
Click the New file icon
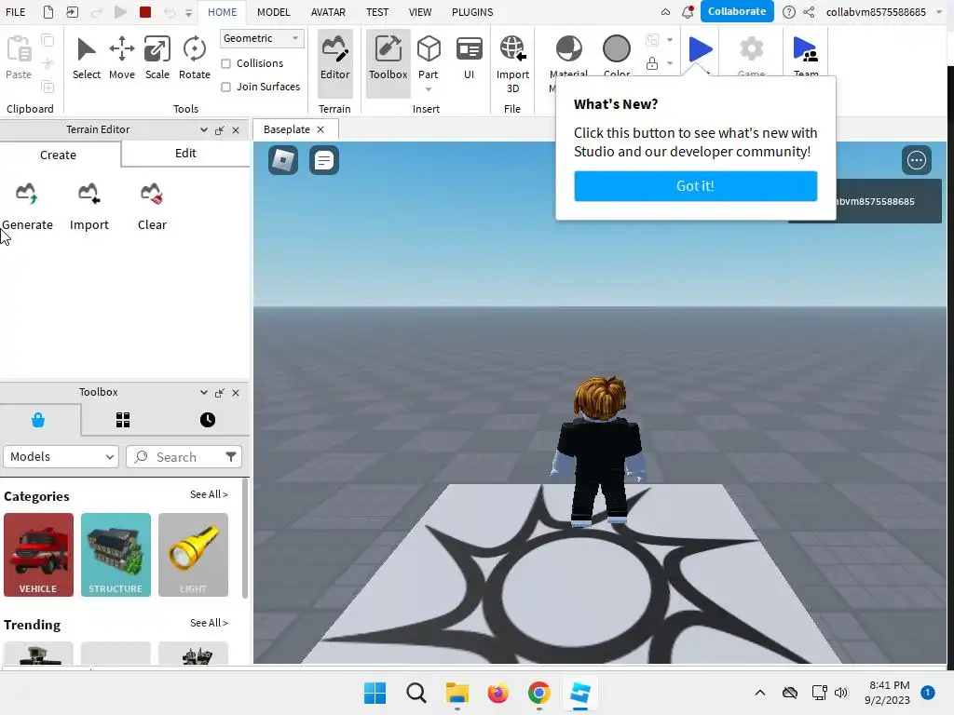tap(48, 11)
